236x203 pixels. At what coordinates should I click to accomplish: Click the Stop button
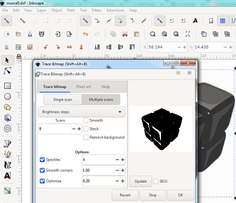point(153,195)
